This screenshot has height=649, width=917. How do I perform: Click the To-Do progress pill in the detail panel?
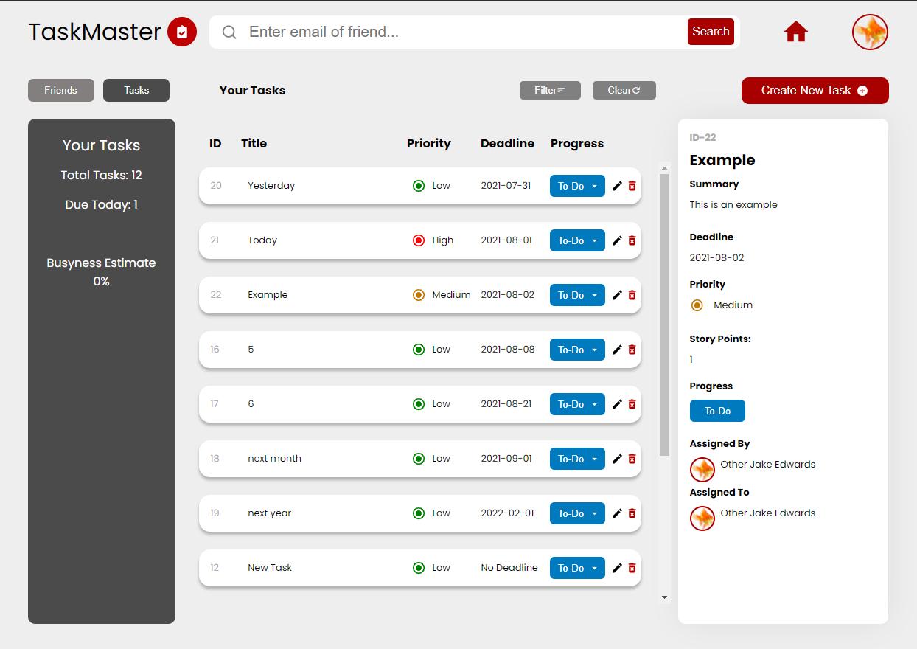[x=717, y=411]
